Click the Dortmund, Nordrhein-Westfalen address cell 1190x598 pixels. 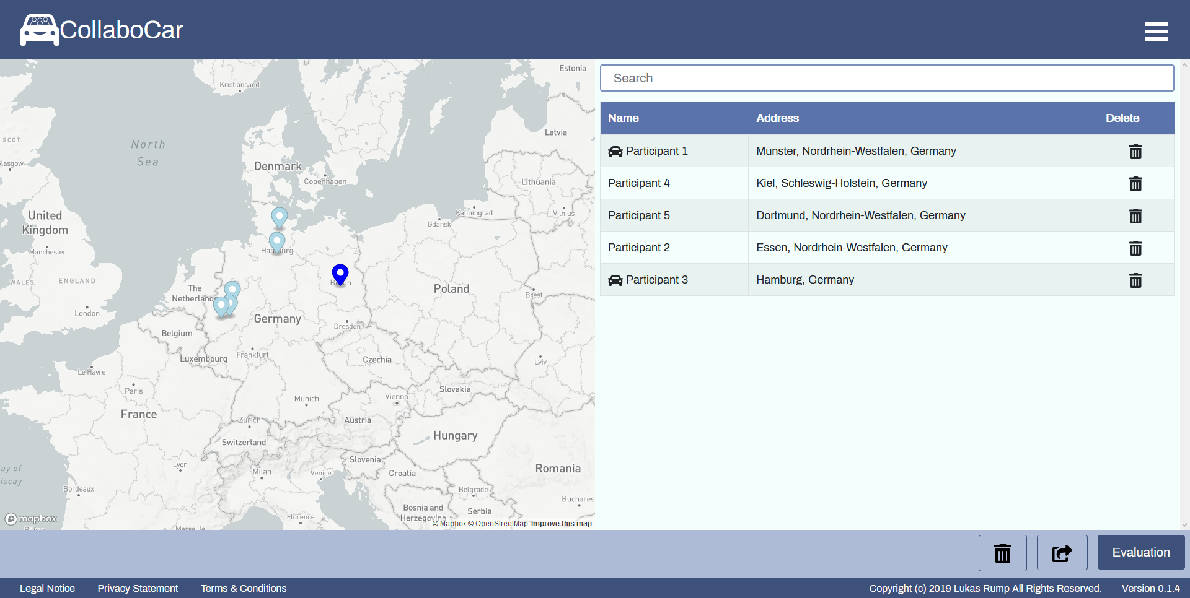pyautogui.click(x=923, y=215)
